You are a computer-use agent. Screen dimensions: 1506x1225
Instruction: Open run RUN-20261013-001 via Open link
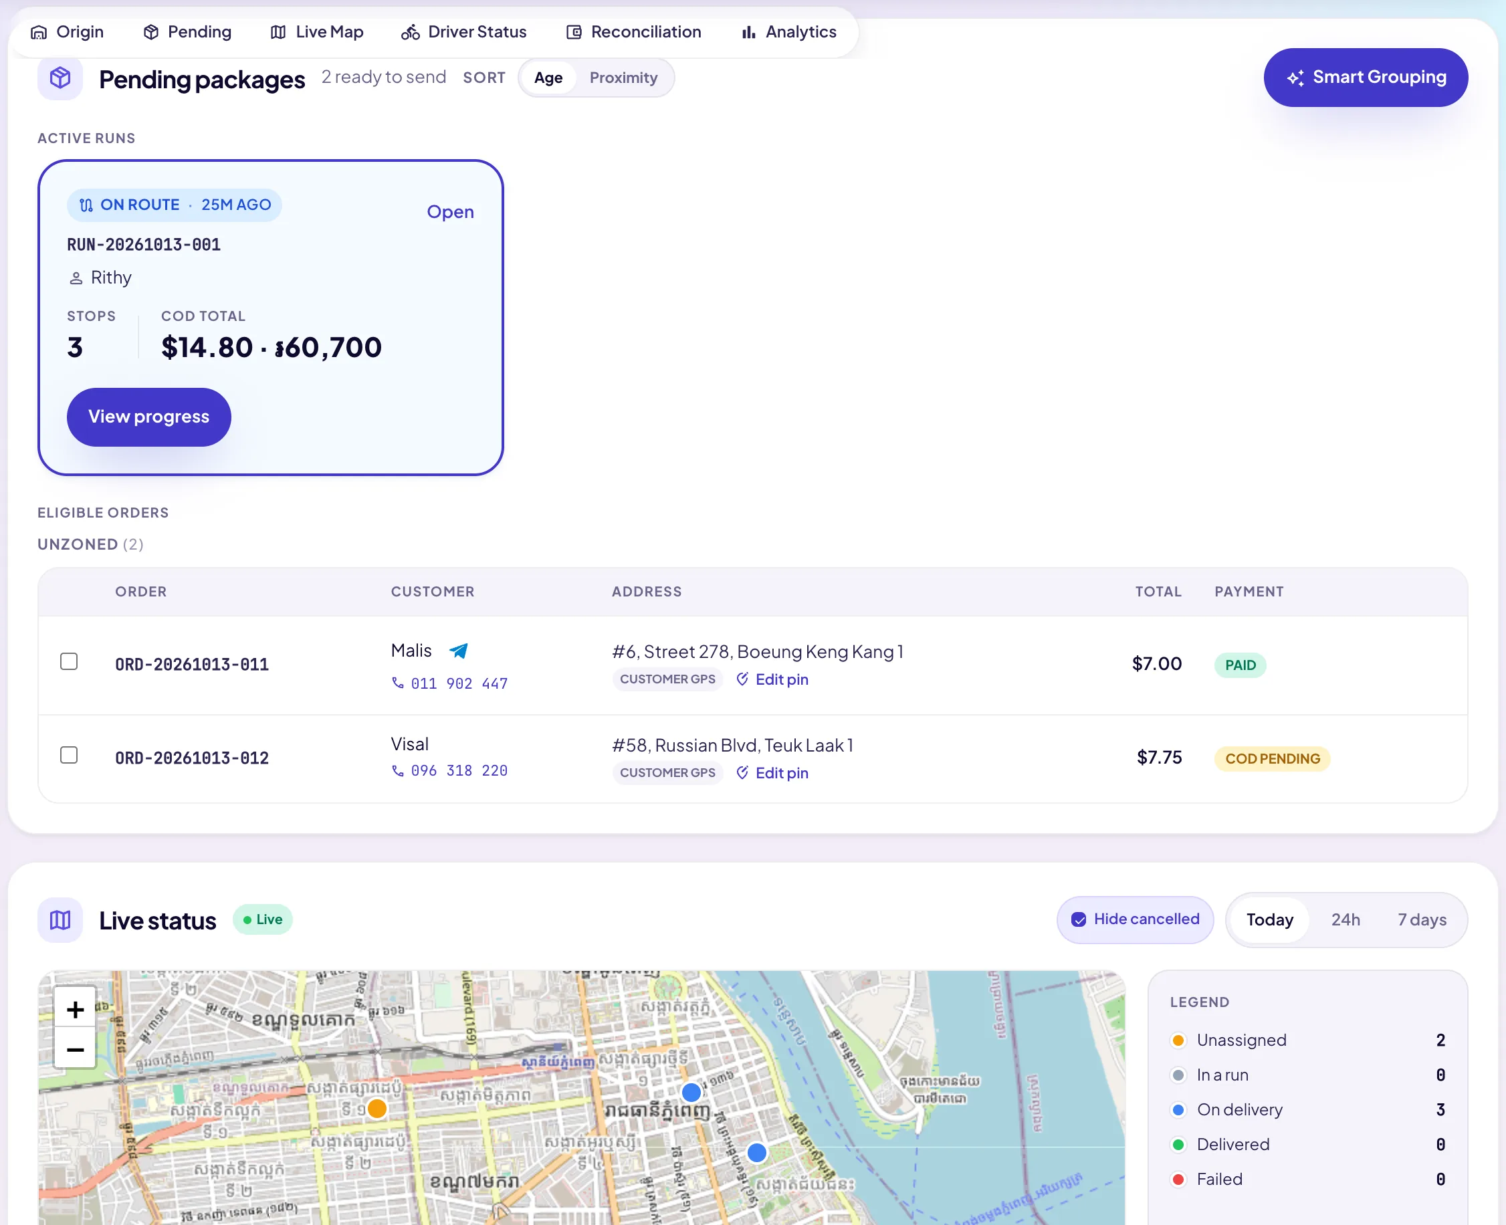click(x=450, y=212)
